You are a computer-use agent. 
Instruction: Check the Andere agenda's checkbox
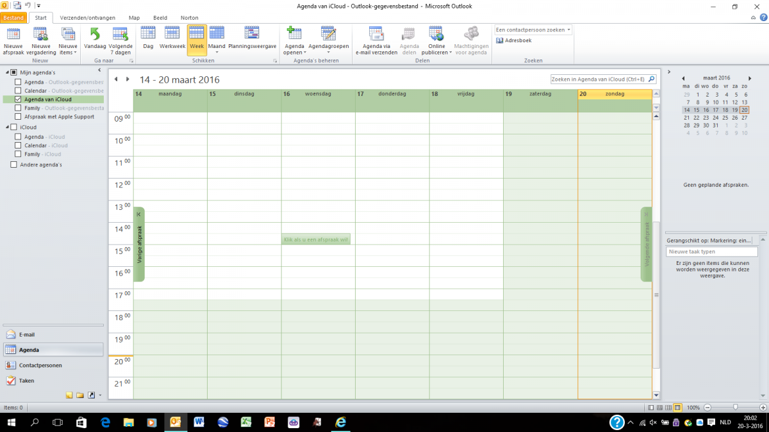pyautogui.click(x=14, y=164)
